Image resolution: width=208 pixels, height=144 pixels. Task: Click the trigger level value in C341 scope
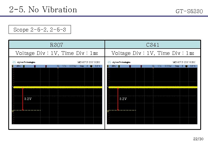tap(193, 66)
